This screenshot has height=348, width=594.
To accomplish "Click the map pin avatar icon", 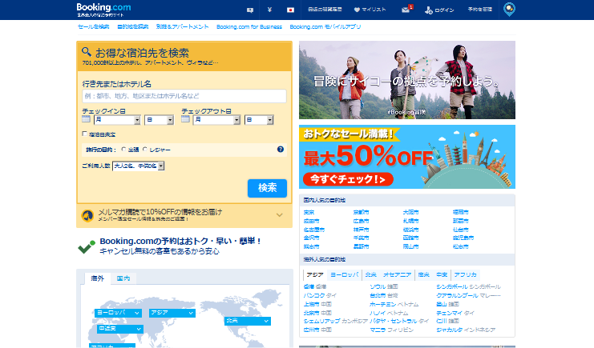I will pyautogui.click(x=509, y=9).
